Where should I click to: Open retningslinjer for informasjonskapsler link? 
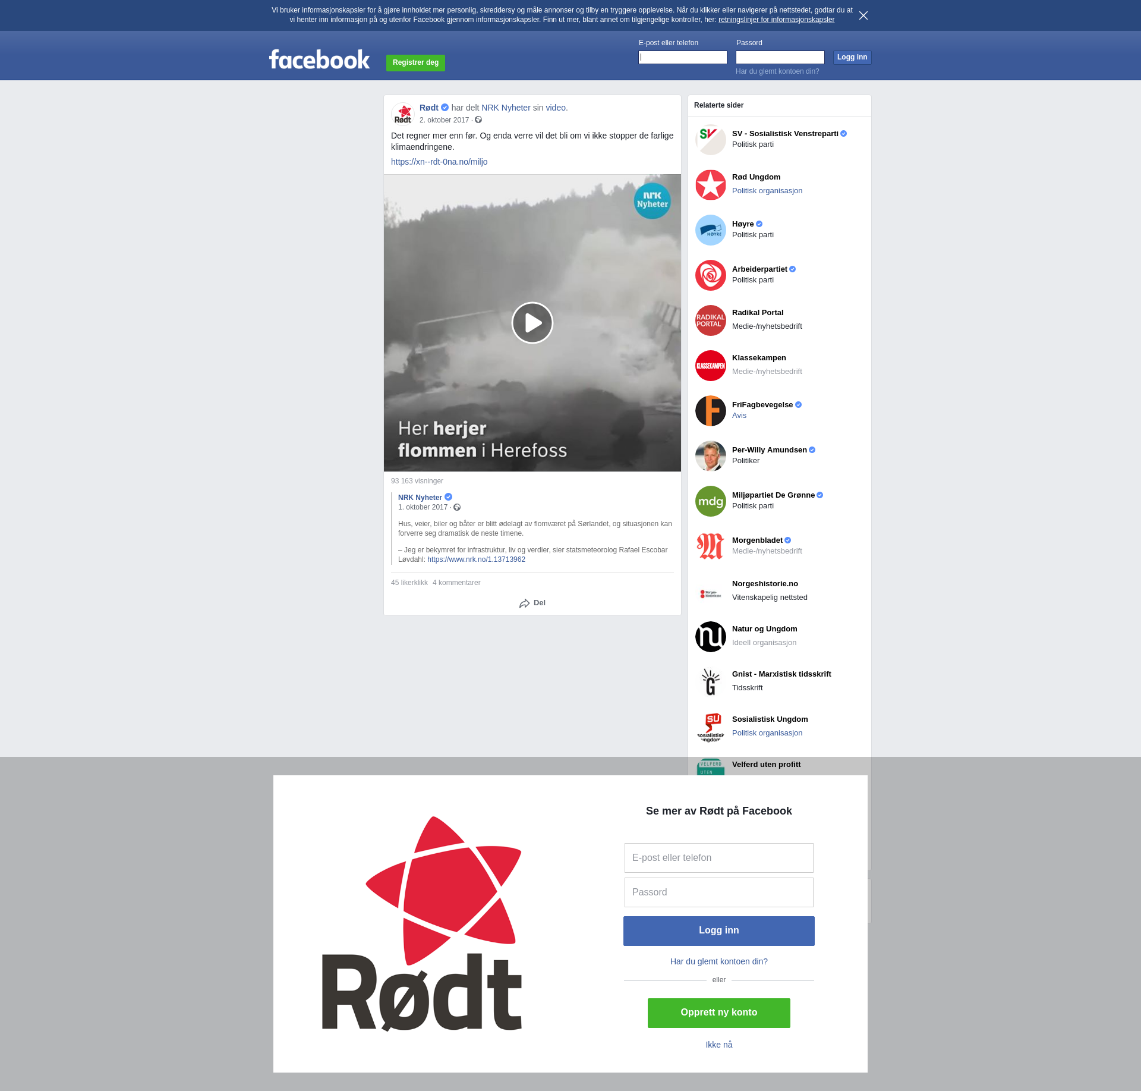(776, 20)
